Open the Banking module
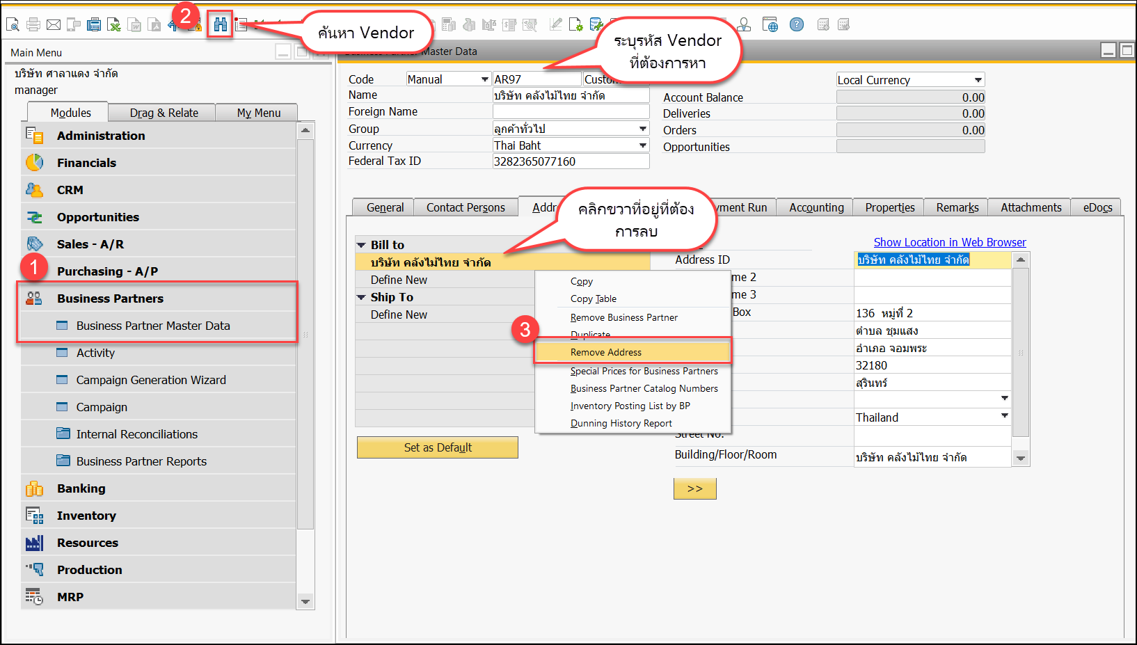This screenshot has width=1137, height=645. point(159,488)
